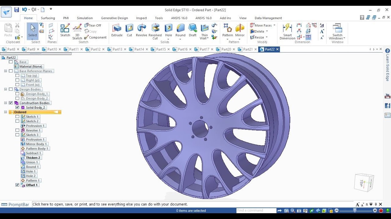Click the Tear-Off button
The image size is (391, 219).
pyautogui.click(x=93, y=25)
